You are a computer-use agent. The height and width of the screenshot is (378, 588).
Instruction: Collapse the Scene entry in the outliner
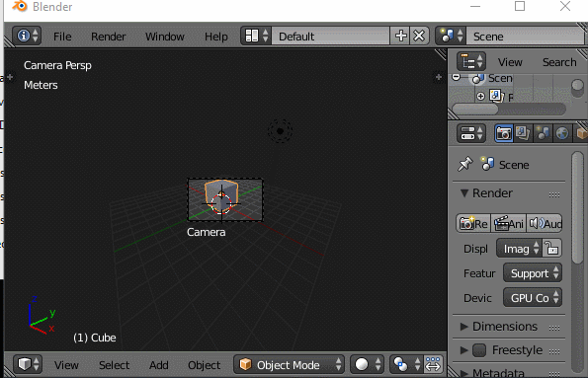tap(456, 78)
